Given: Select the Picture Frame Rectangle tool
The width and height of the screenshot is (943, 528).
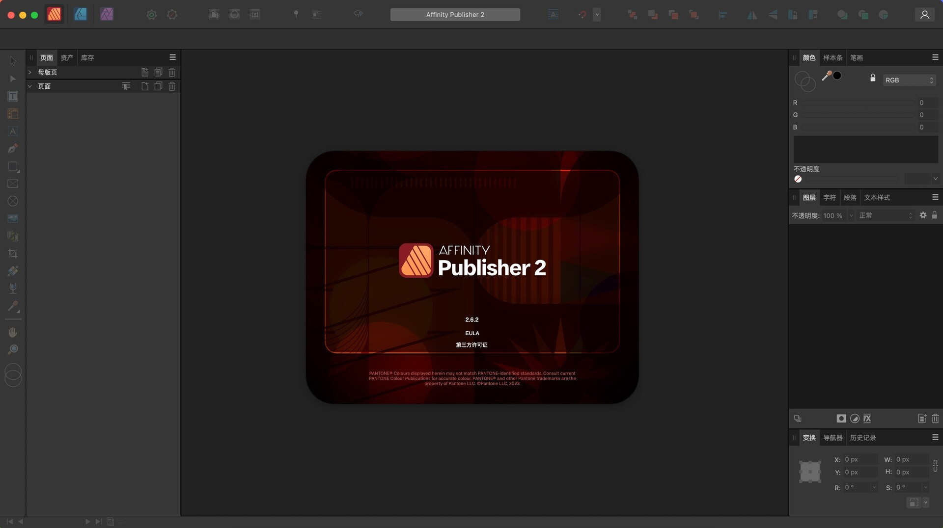Looking at the screenshot, I should coord(13,184).
